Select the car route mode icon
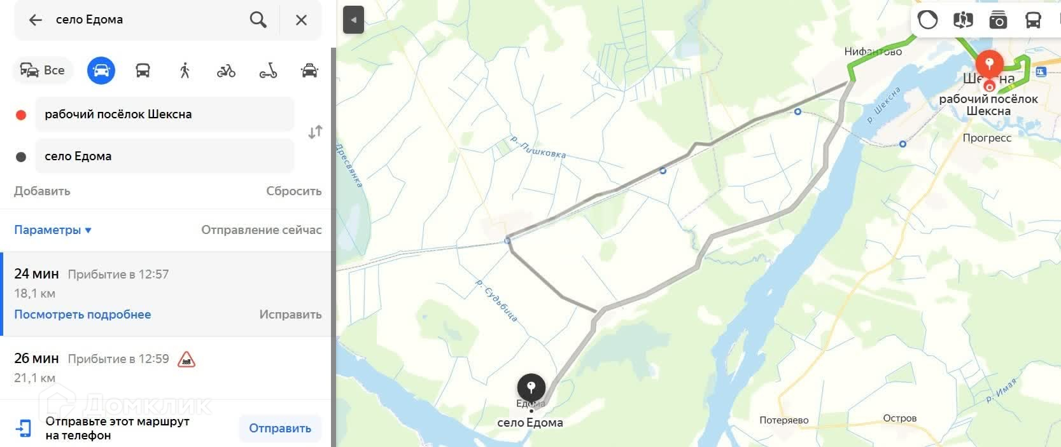Screen dimensions: 1061x447 tap(102, 70)
